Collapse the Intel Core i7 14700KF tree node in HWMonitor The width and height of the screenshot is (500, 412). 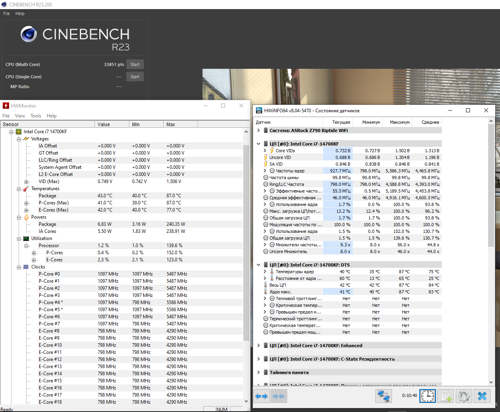(x=11, y=132)
